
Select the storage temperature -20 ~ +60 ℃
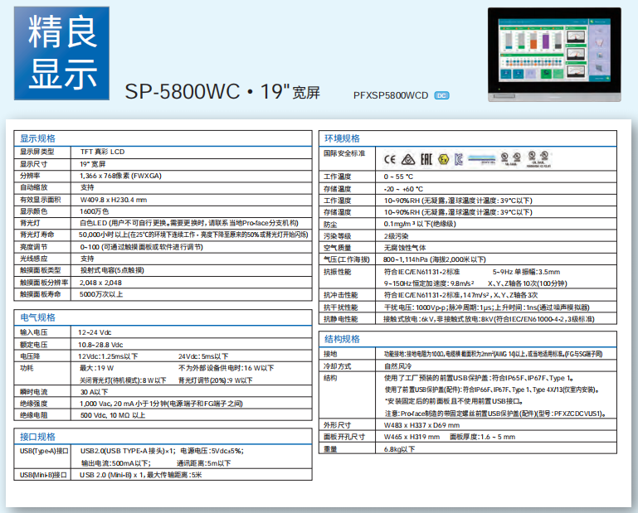403,190
